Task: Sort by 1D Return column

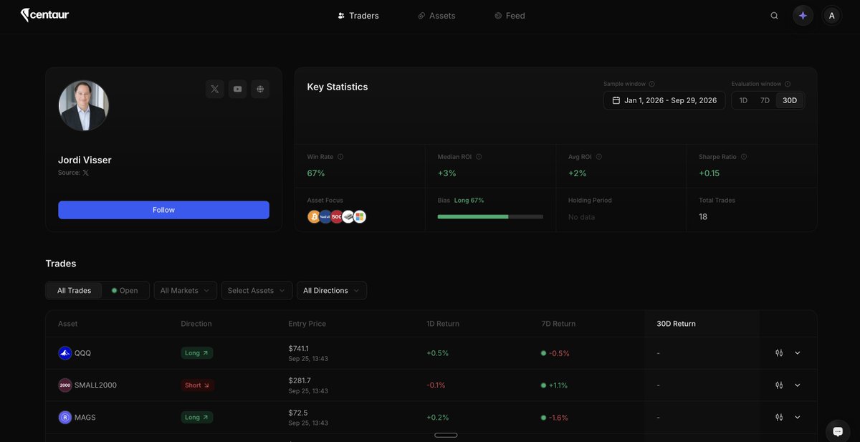Action: (443, 324)
